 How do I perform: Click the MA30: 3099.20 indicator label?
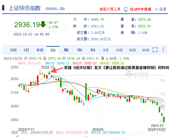click(112, 63)
